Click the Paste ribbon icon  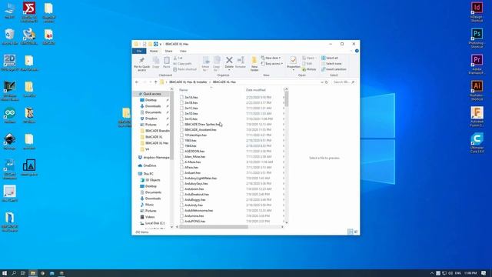(167, 60)
